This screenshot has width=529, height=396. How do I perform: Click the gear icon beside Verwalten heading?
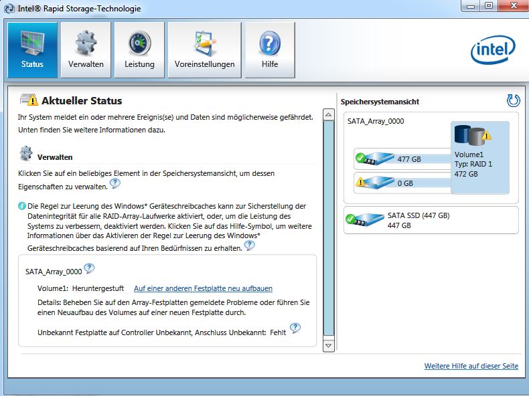[26, 153]
